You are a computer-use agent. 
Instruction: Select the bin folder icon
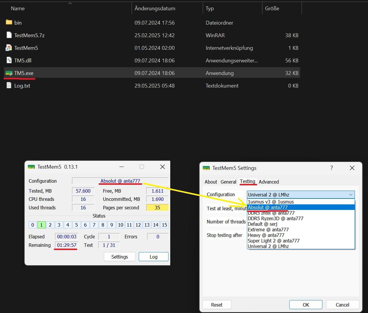point(9,23)
